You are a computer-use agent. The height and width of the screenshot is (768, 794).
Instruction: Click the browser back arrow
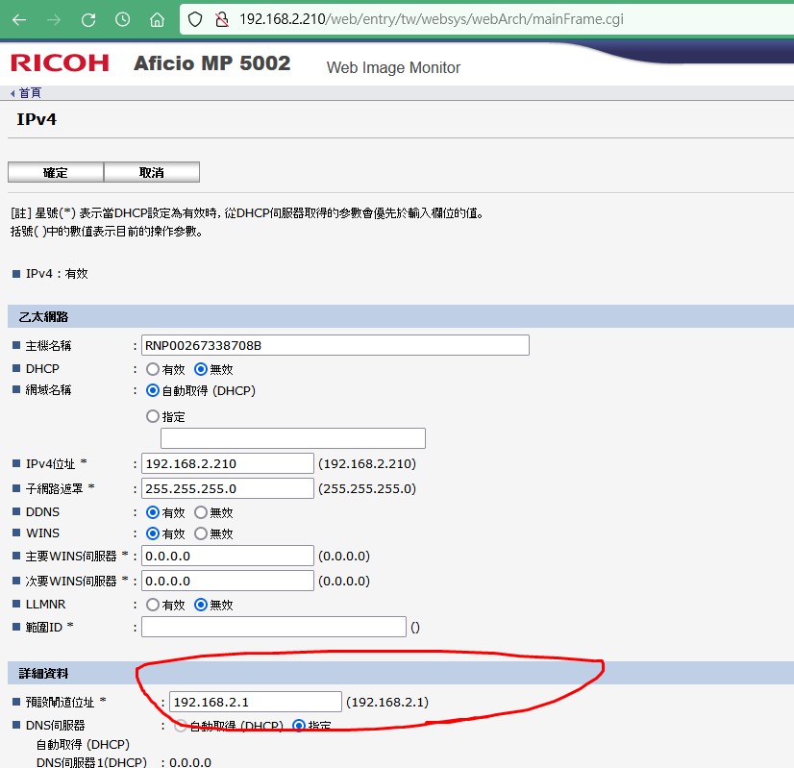coord(19,19)
